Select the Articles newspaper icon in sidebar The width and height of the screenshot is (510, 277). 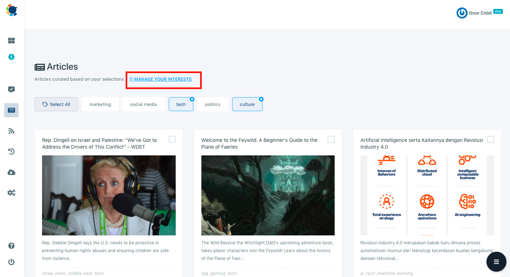point(11,110)
